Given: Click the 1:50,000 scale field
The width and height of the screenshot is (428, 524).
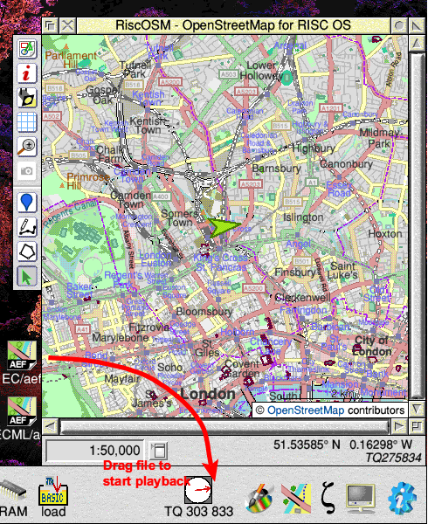Looking at the screenshot, I should point(95,451).
